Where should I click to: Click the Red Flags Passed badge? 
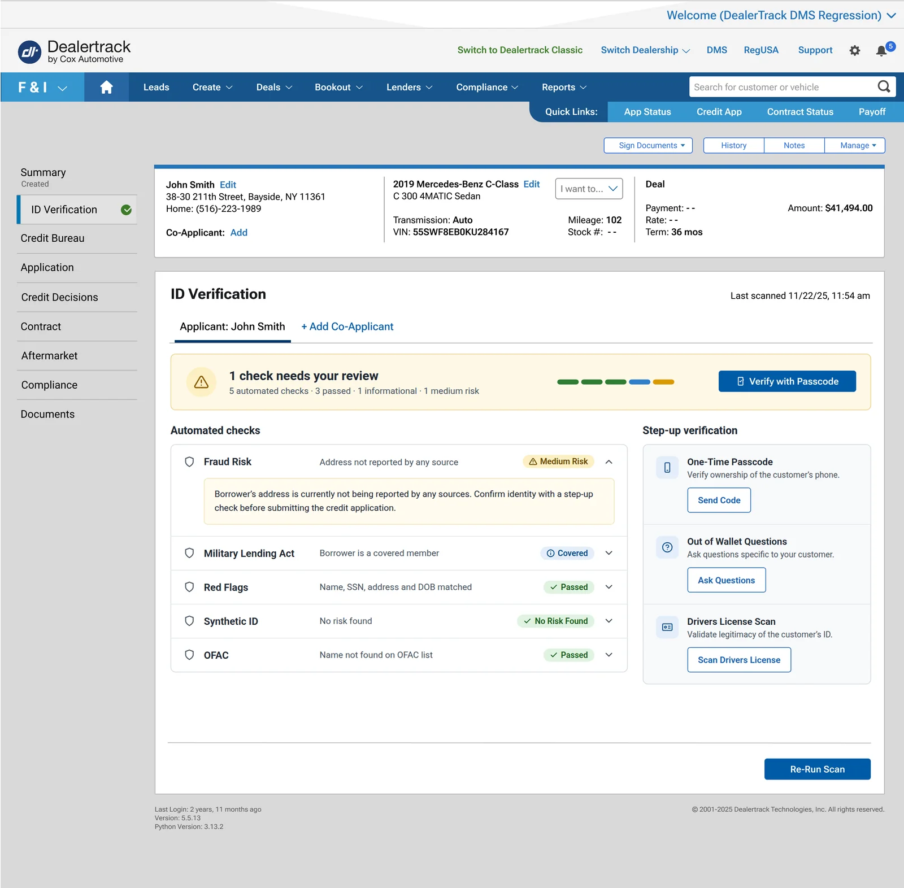[x=569, y=587]
